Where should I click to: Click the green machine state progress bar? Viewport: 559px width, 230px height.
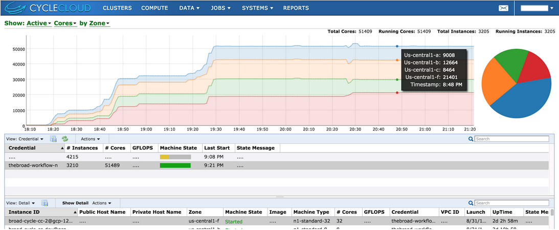pos(175,165)
